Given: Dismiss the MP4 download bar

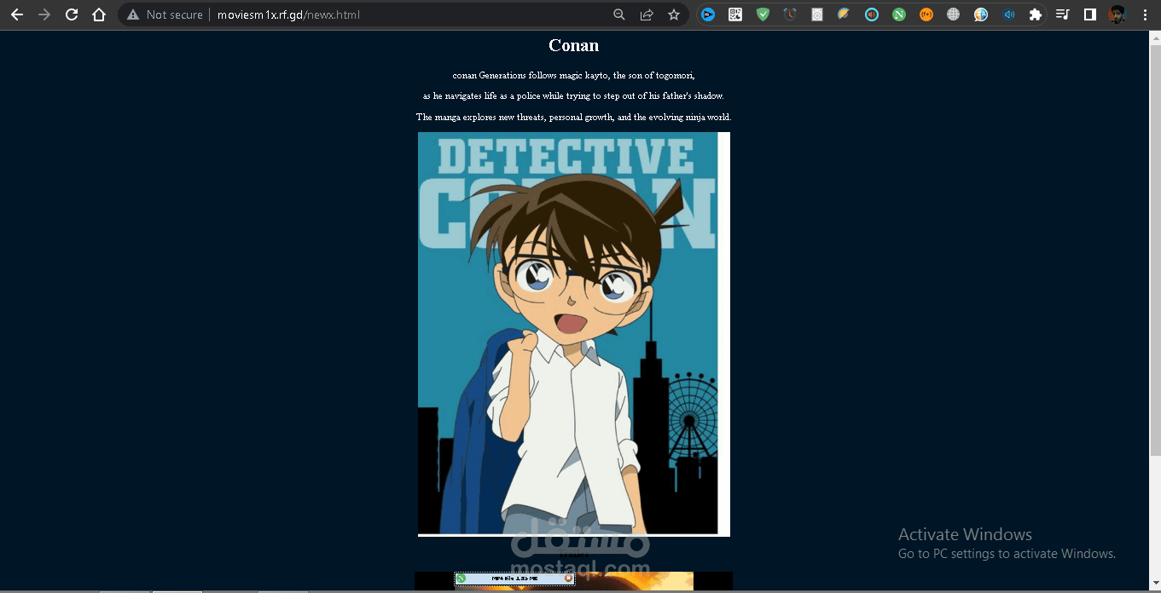Looking at the screenshot, I should [568, 579].
